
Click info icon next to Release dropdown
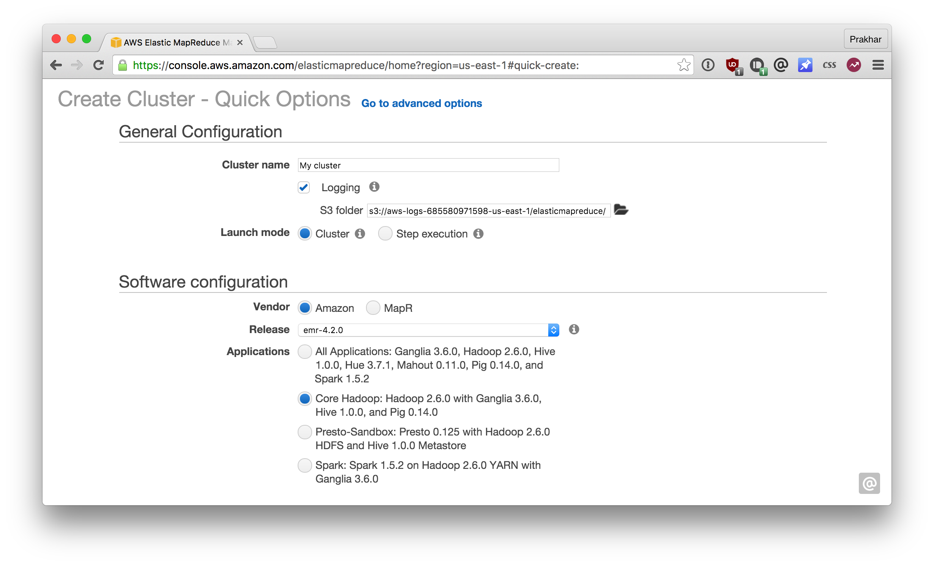pyautogui.click(x=574, y=329)
